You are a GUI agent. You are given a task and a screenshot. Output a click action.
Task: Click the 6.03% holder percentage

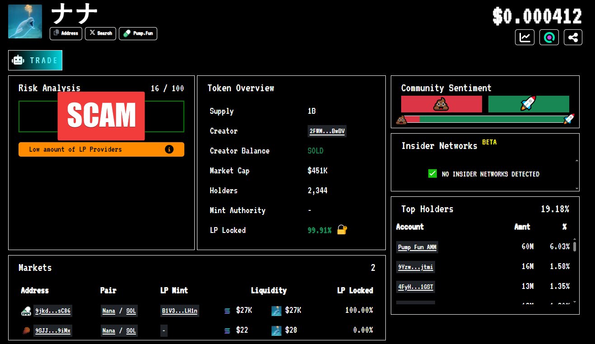point(559,247)
